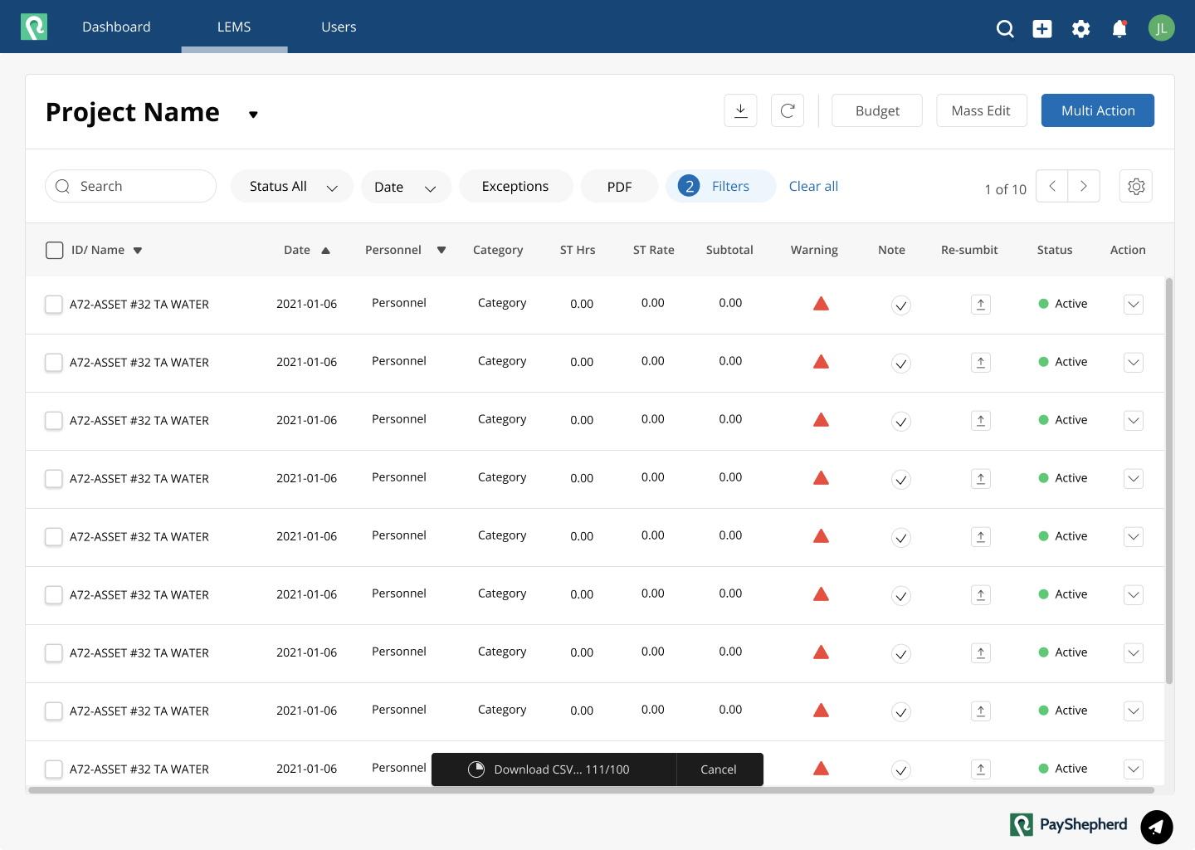
Task: Check the fourth row's checkbox
Action: (54, 479)
